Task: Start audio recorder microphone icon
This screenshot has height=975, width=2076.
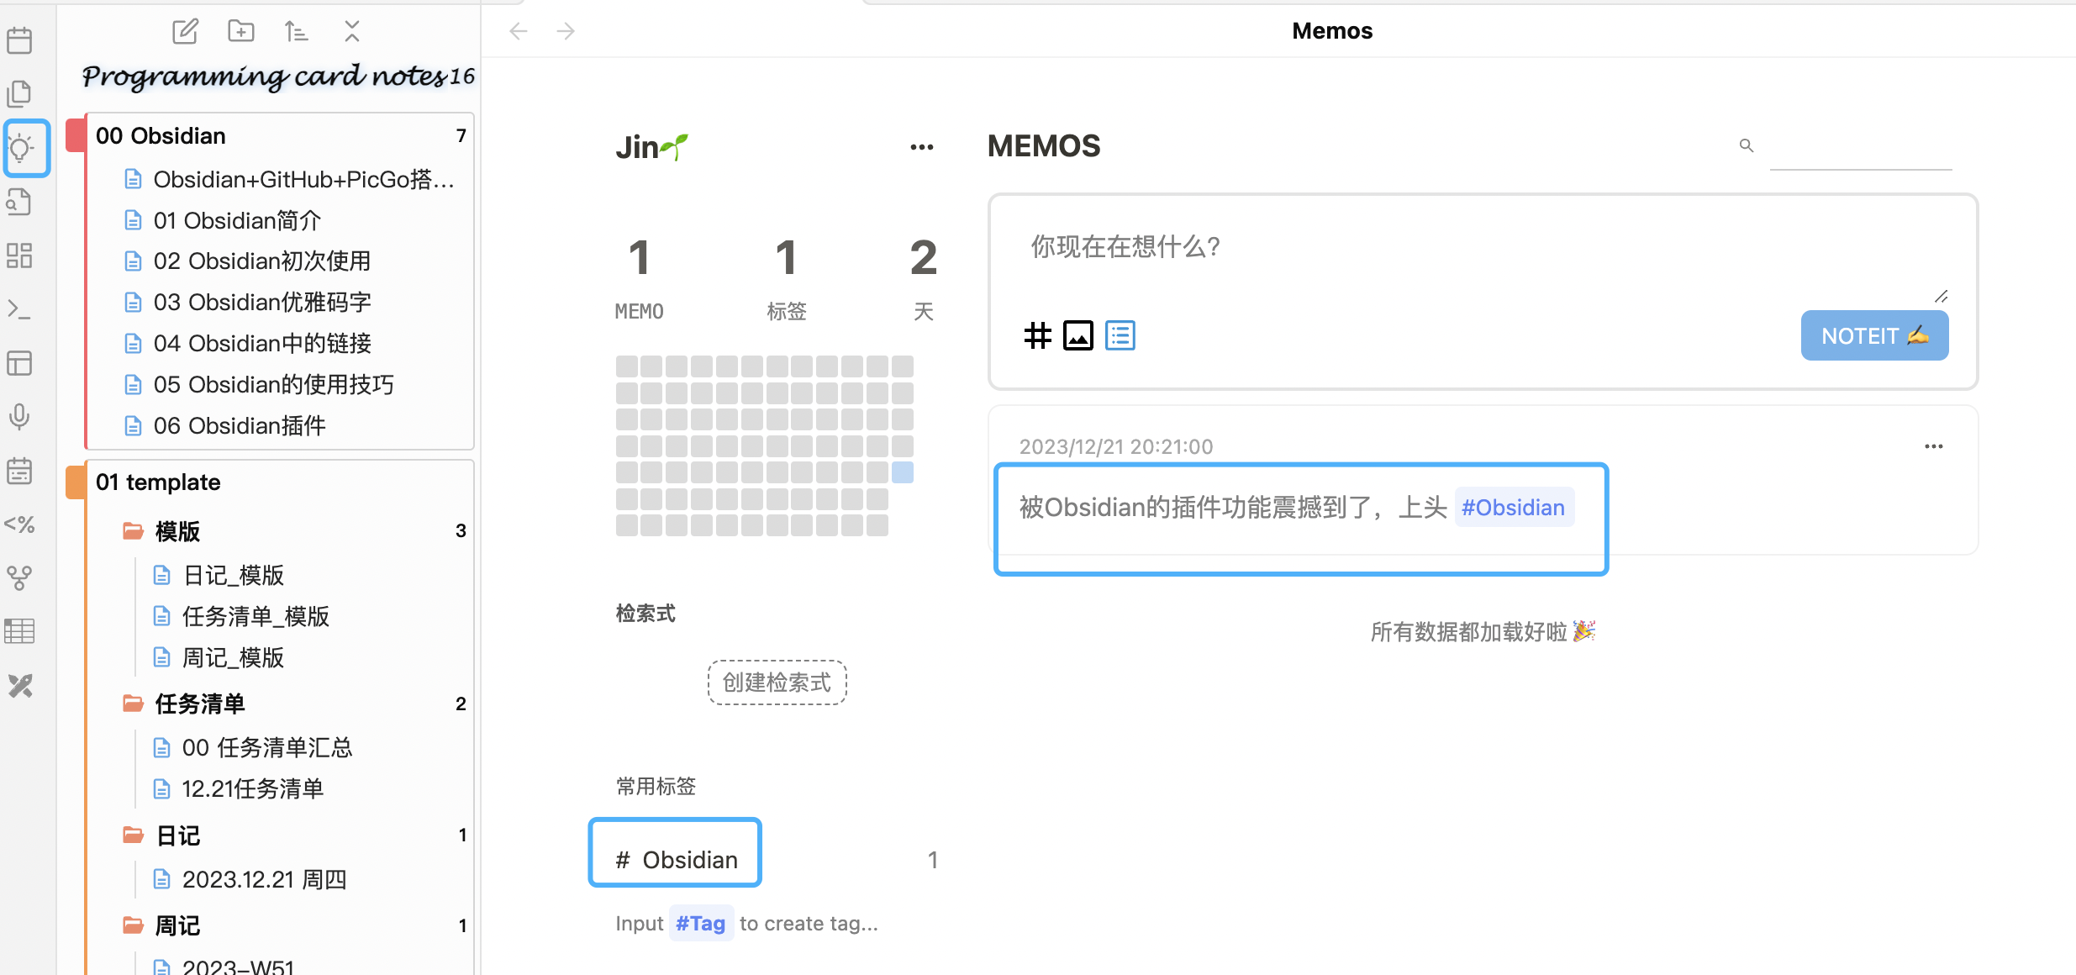Action: 20,416
